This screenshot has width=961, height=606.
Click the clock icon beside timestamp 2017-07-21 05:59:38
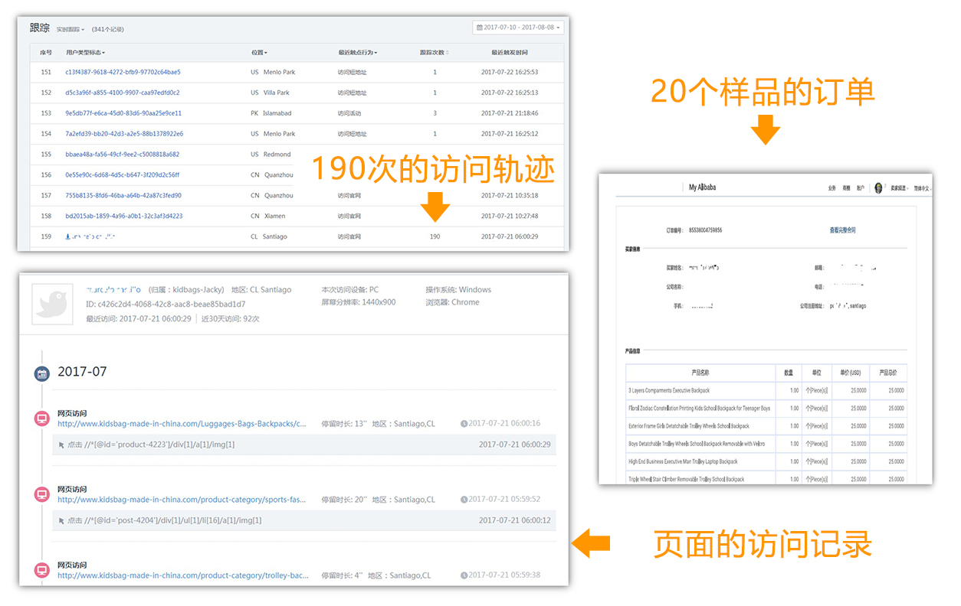point(465,575)
